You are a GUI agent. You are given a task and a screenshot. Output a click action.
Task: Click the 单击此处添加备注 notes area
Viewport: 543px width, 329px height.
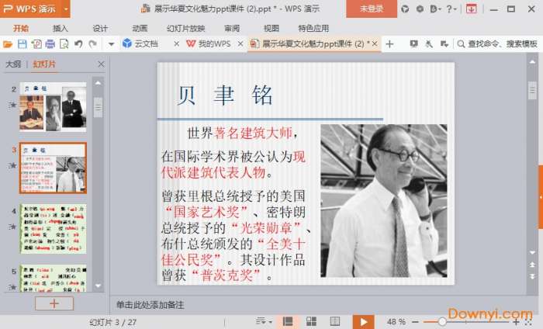point(150,305)
